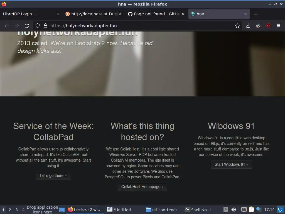Screen dimensions: 285x214
Task: Open the removable media eject tray icon
Action: point(225,210)
